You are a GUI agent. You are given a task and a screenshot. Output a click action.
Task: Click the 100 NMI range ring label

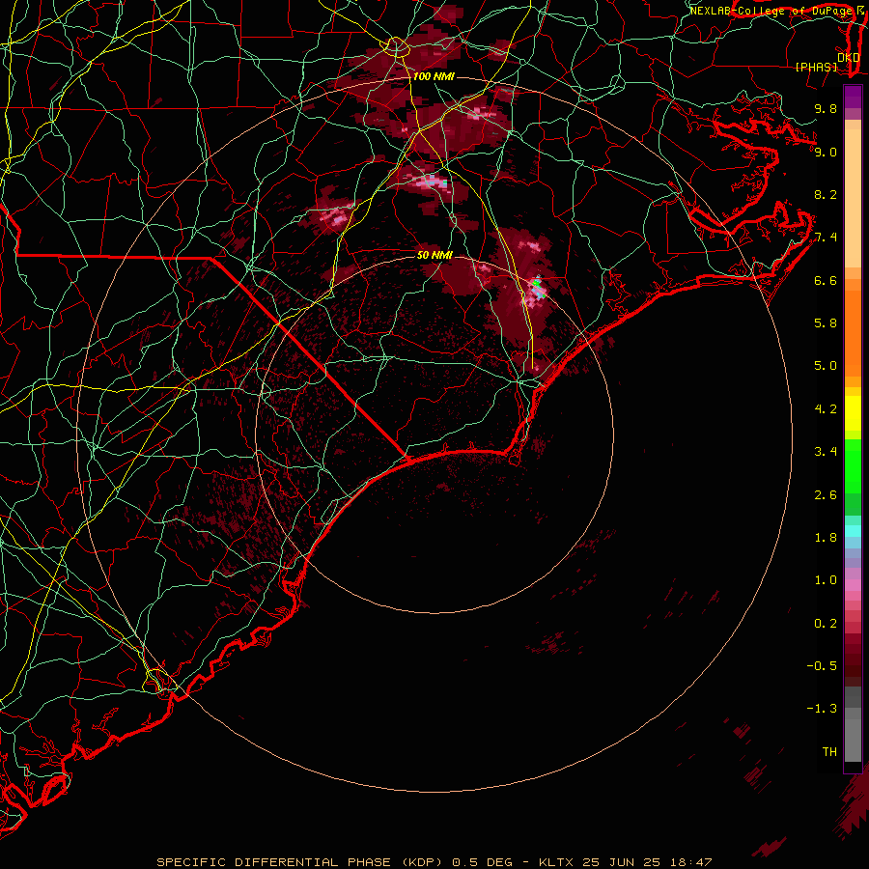click(434, 76)
